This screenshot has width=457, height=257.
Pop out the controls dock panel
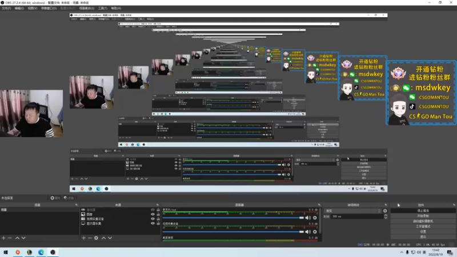coord(454,205)
